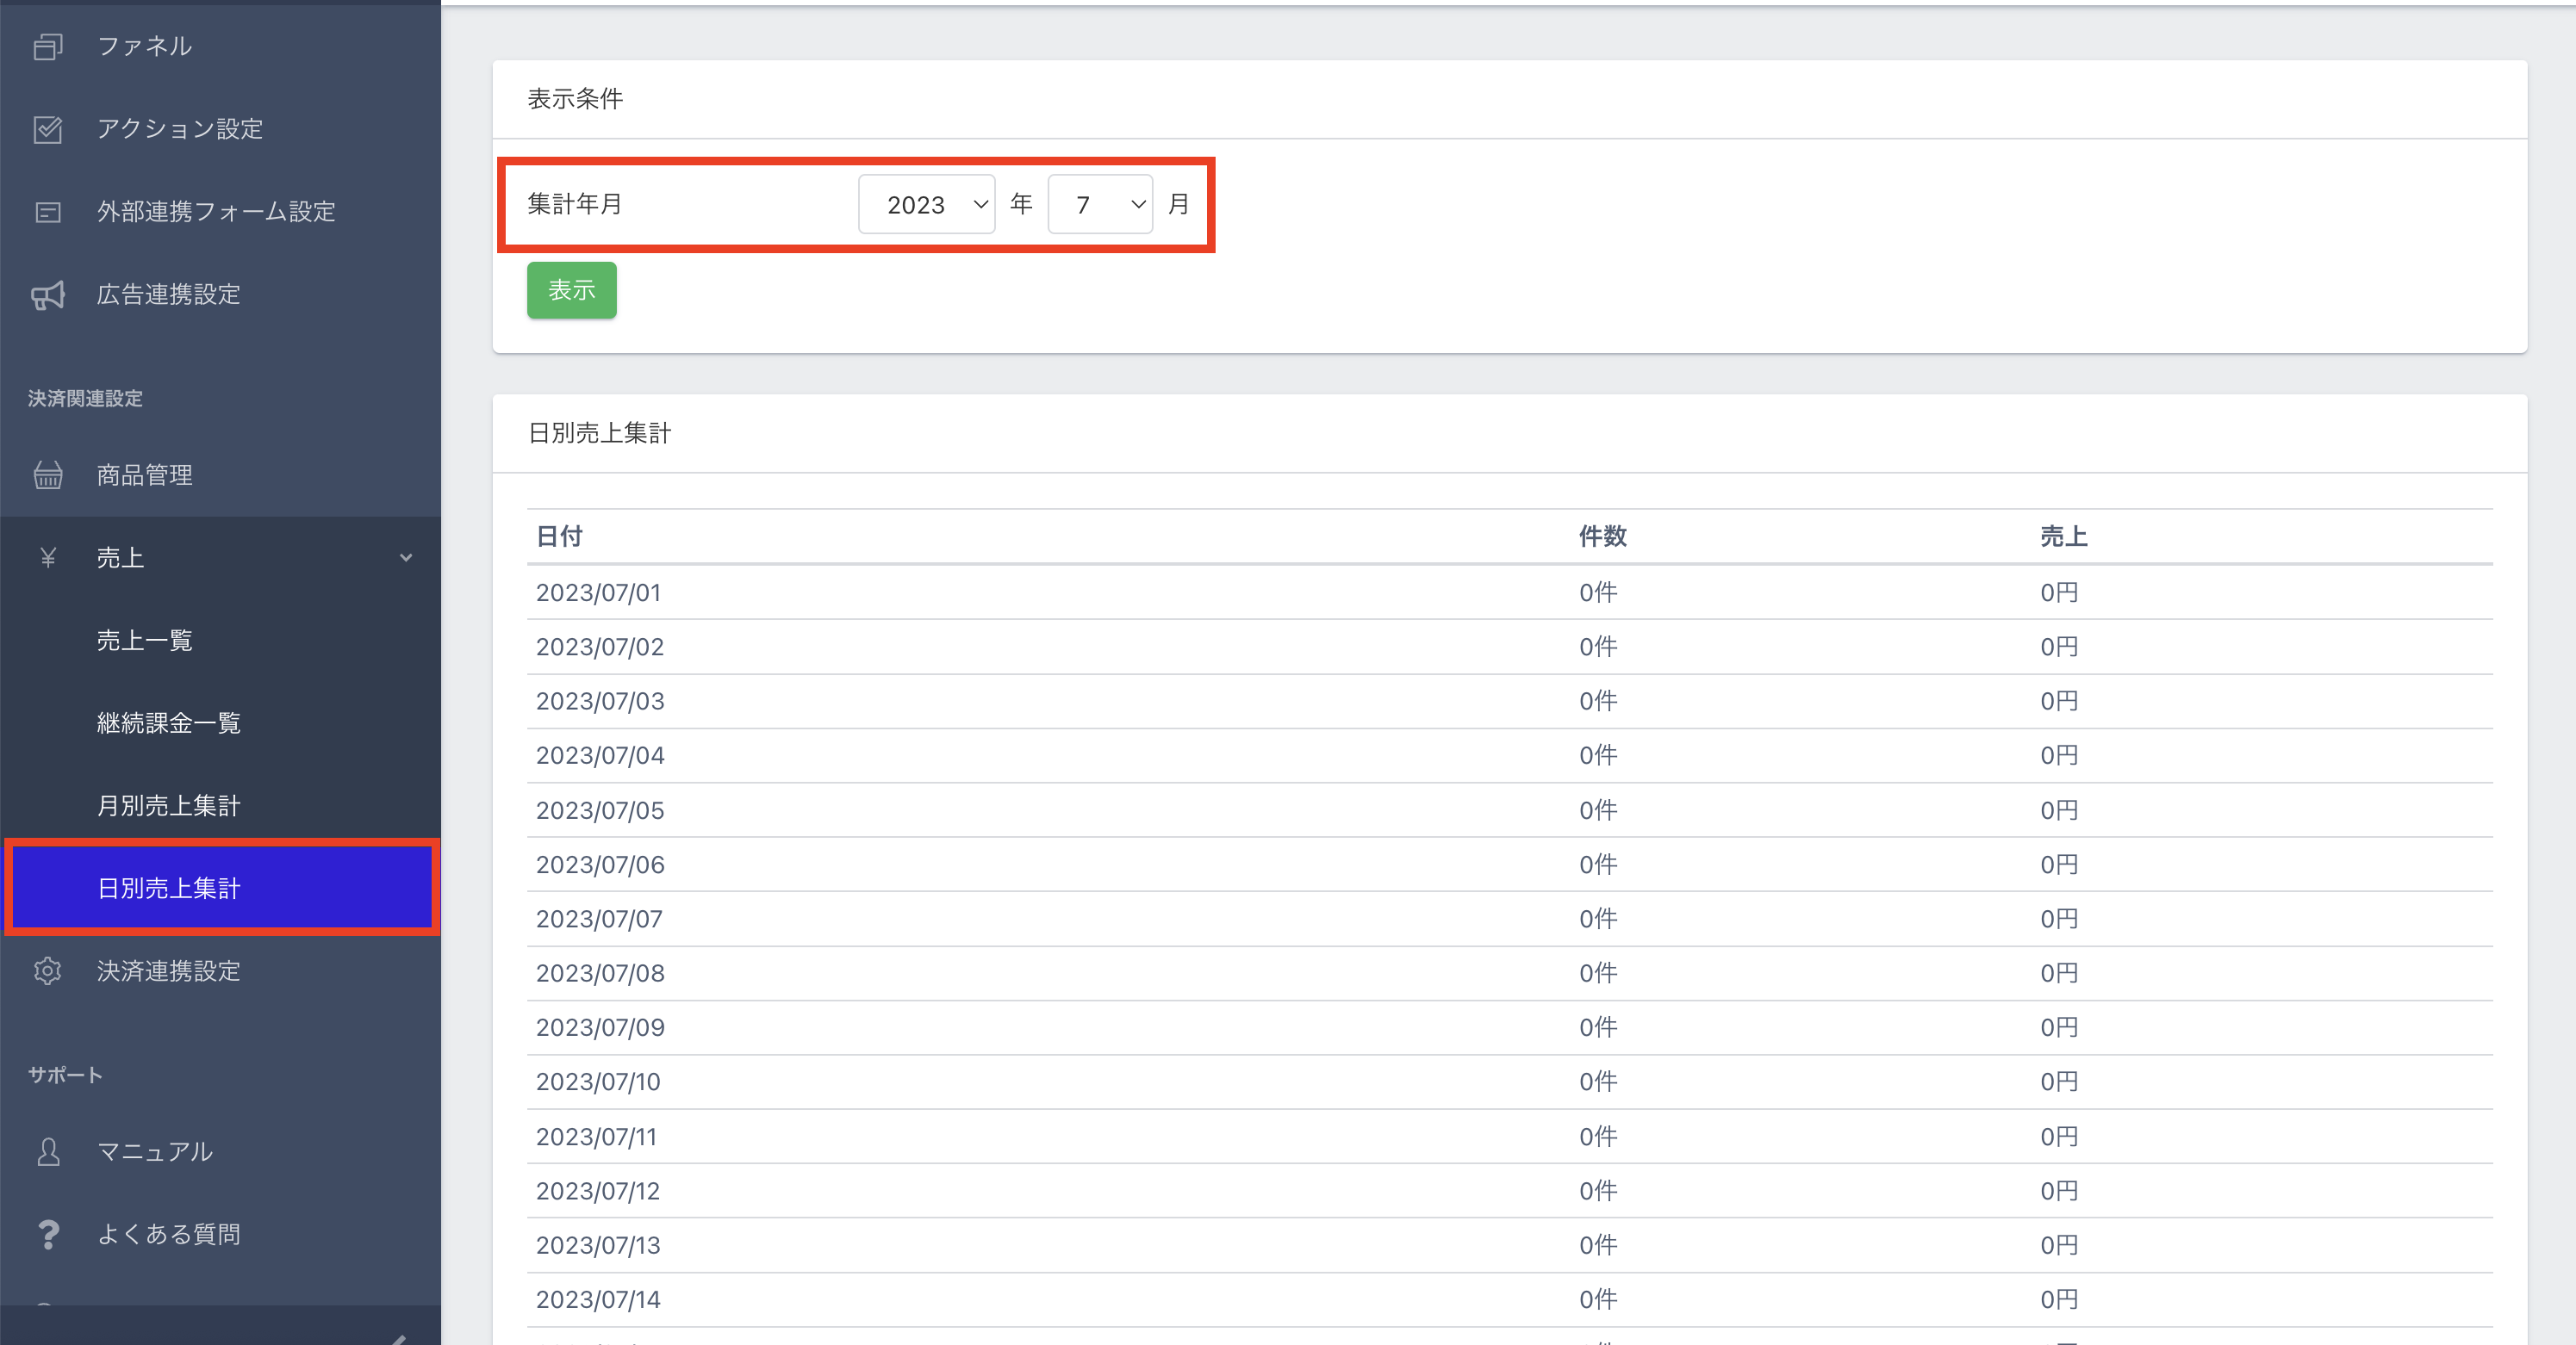Click the gear icon for 決済連携設定
The height and width of the screenshot is (1345, 2576).
click(47, 971)
